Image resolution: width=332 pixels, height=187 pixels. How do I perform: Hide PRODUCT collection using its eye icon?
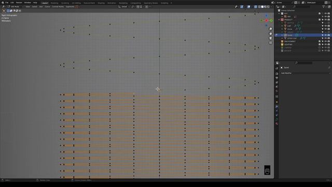tap(326, 20)
